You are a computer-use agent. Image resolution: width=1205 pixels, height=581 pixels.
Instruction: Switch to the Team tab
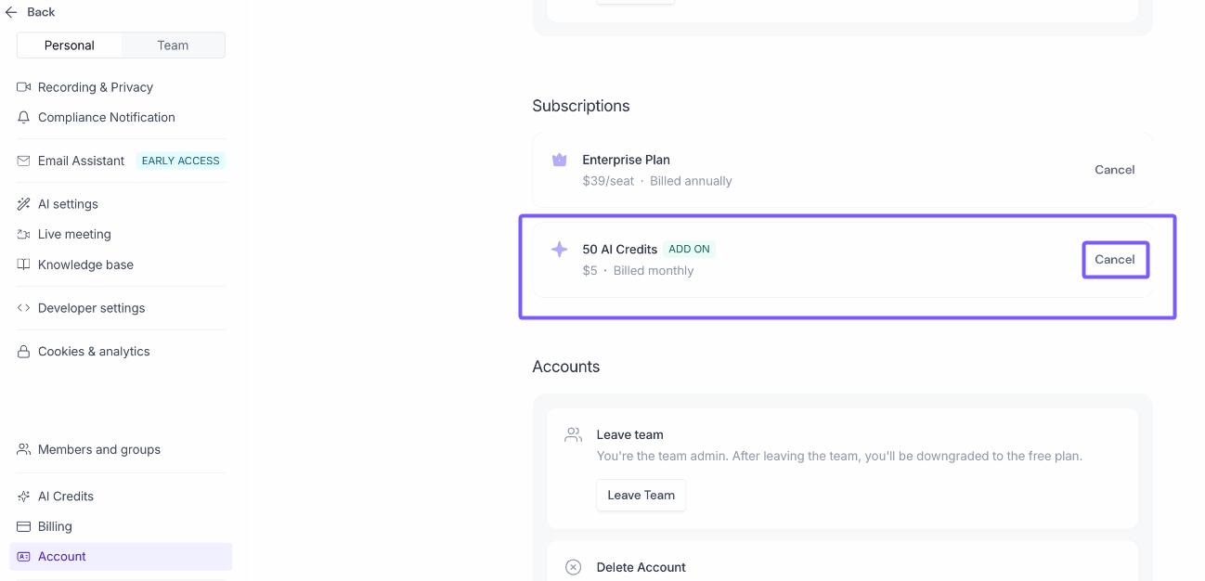pos(173,45)
